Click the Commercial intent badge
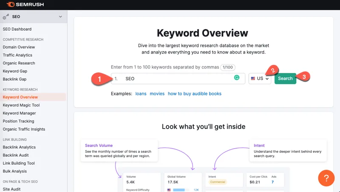Screen dimensions: 340x192 click(218, 182)
